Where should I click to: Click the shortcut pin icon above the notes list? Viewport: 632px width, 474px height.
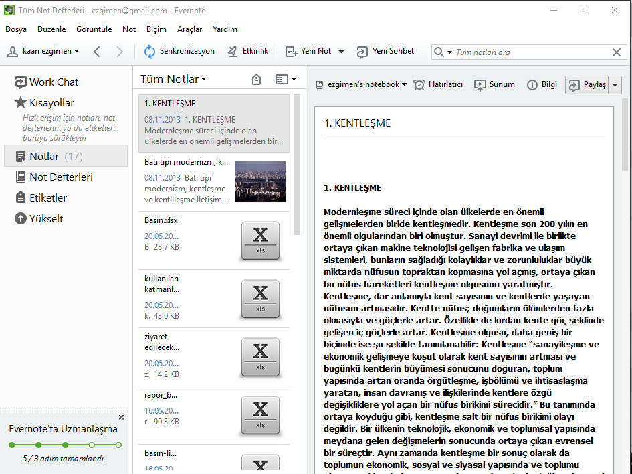pyautogui.click(x=256, y=78)
